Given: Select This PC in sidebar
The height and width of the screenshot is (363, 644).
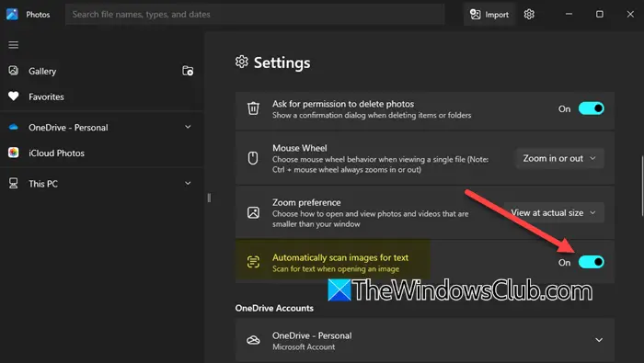Looking at the screenshot, I should (x=43, y=184).
